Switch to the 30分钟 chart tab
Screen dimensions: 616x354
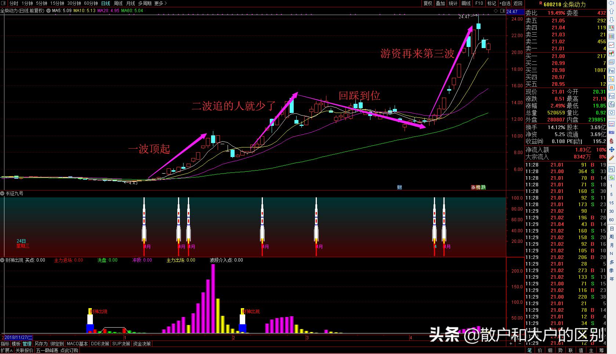coord(74,3)
